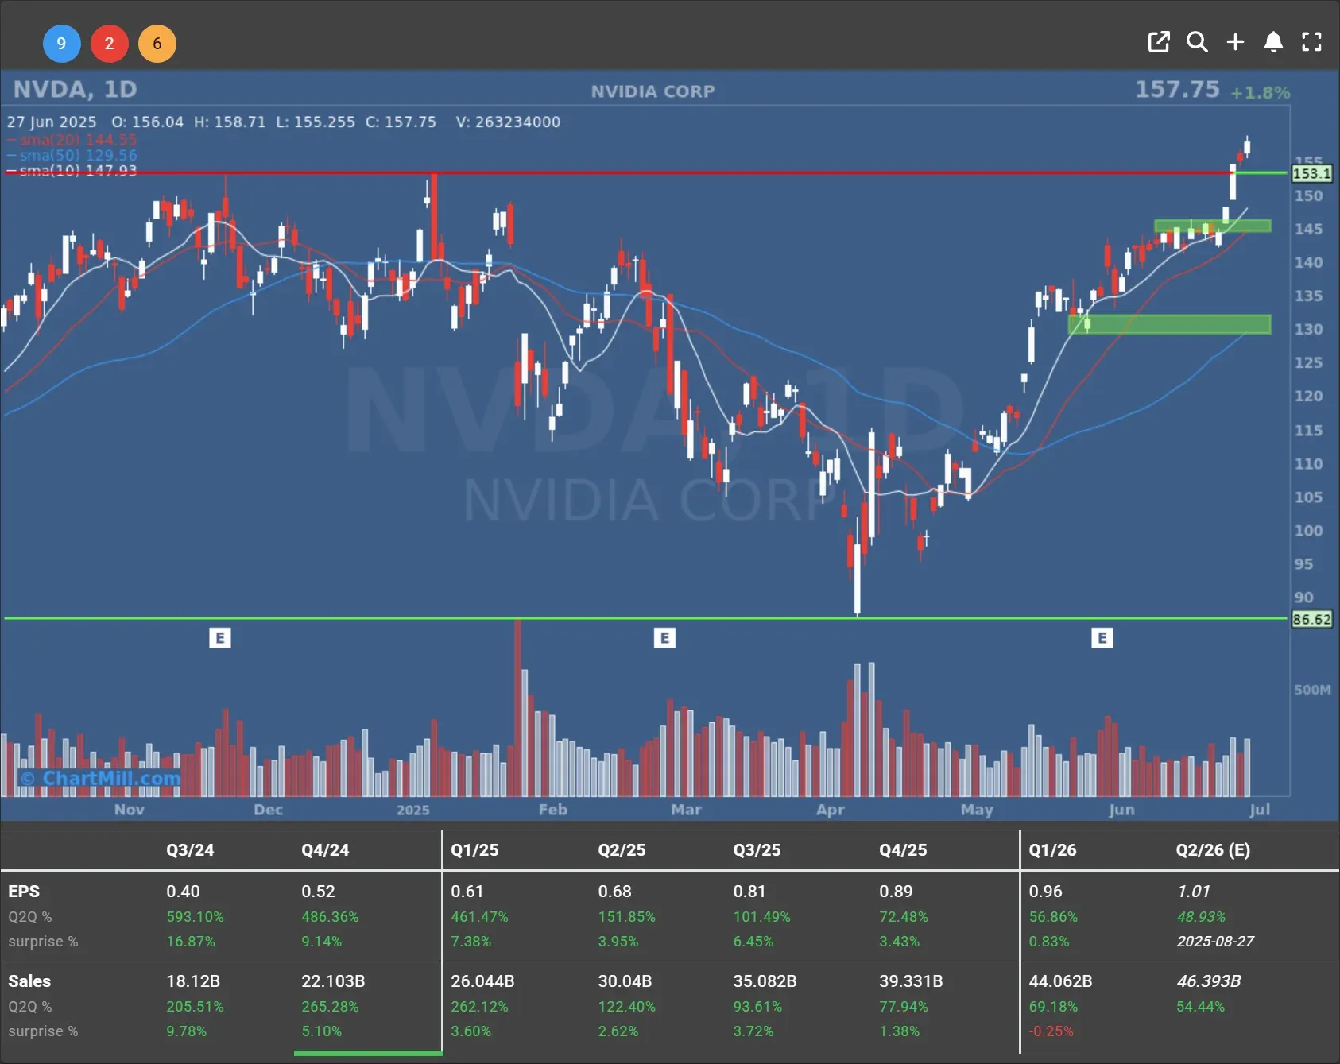Click the blue badge showing 9
1340x1064 pixels.
61,44
